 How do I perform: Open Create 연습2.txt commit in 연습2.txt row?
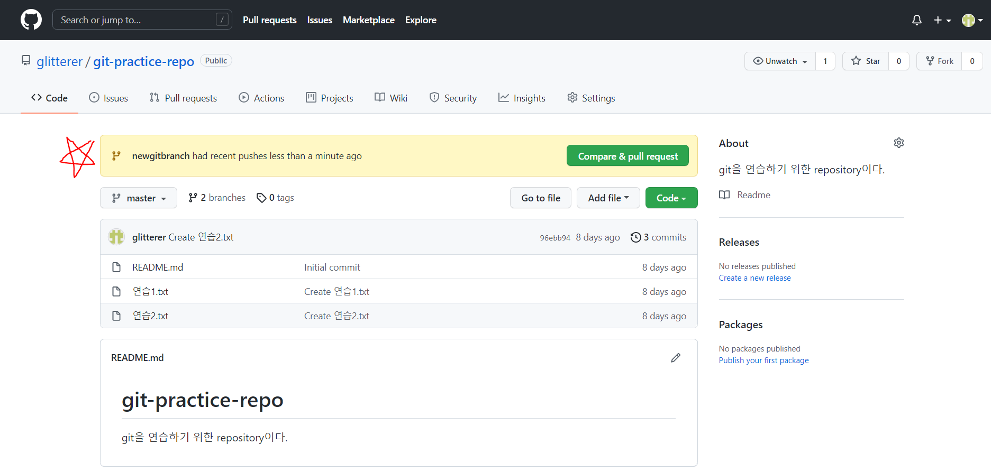coord(337,316)
